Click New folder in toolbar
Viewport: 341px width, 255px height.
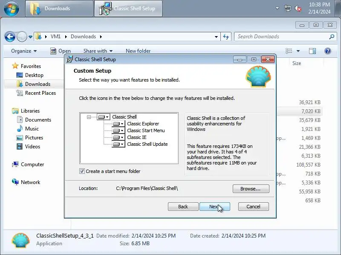point(138,51)
